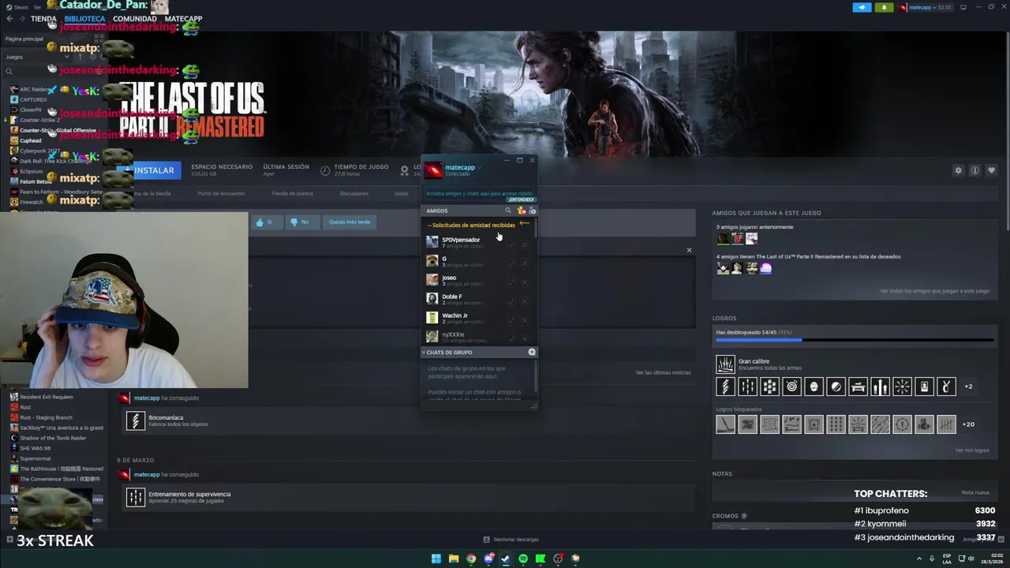Show the +20 more locked achievements
The width and height of the screenshot is (1010, 568).
click(x=968, y=424)
